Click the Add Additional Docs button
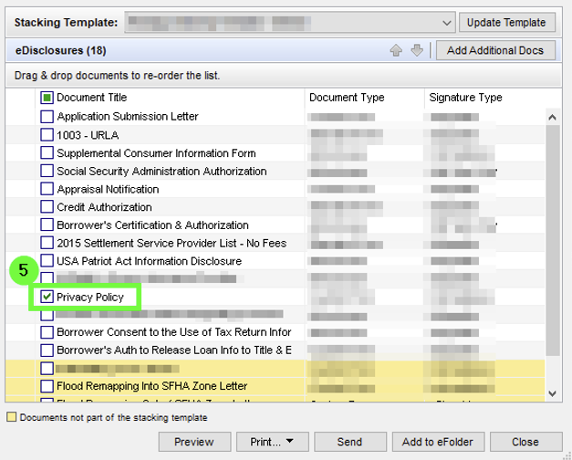Screen dimensions: 572x460 click(494, 51)
